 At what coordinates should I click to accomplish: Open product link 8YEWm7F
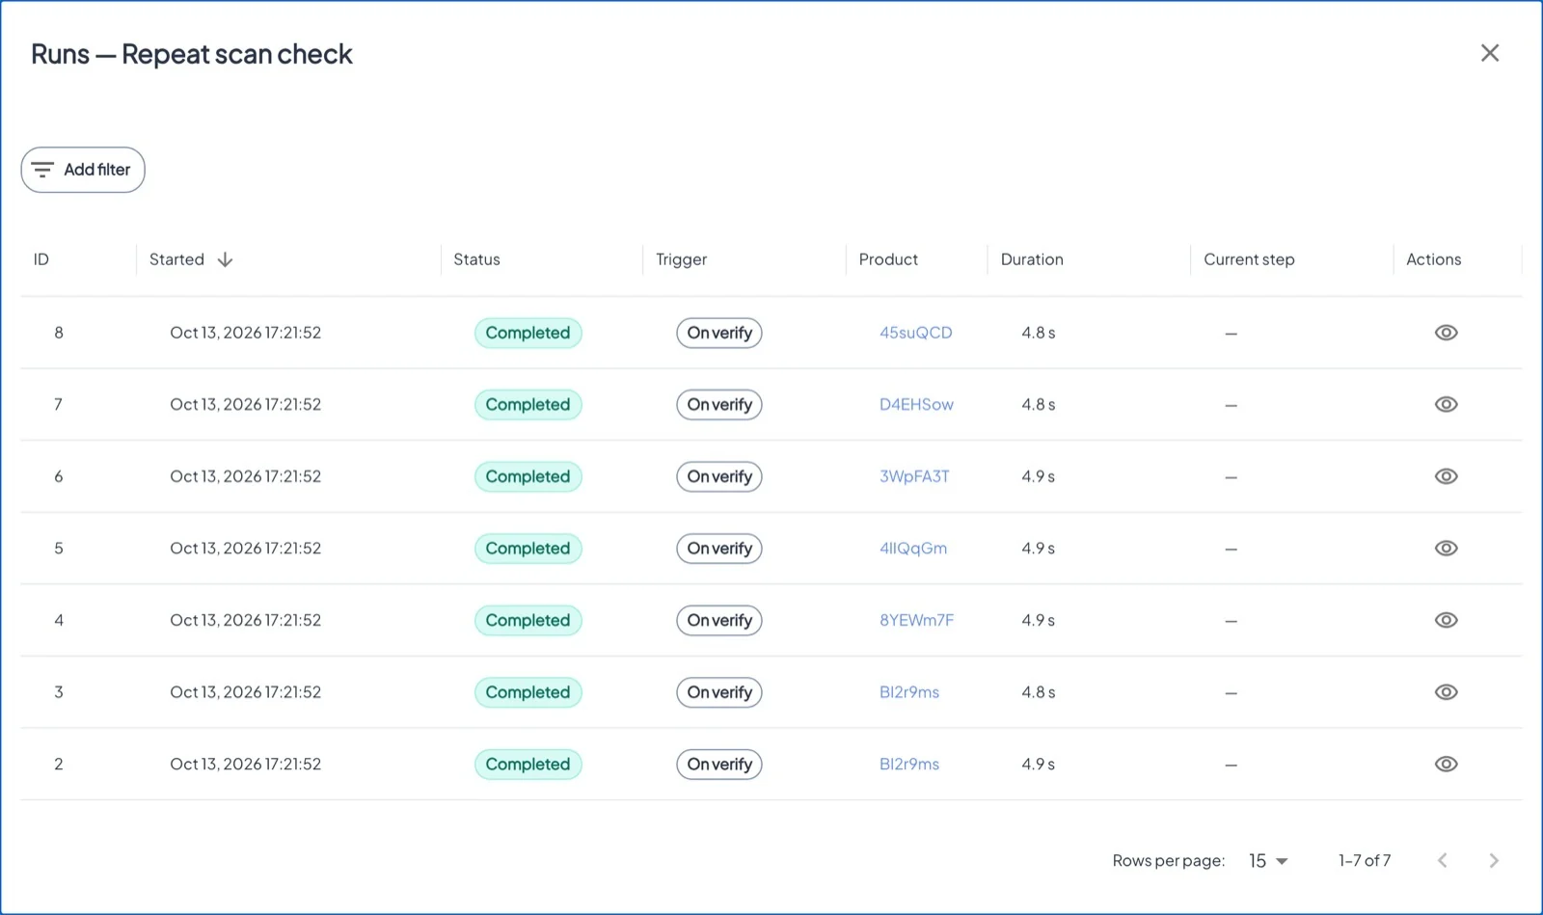(x=916, y=620)
